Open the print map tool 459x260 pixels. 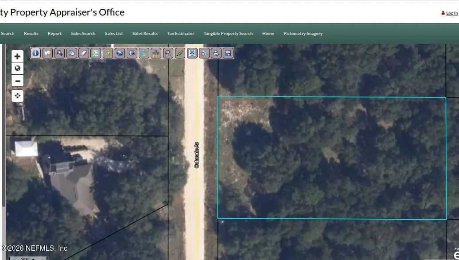click(216, 53)
